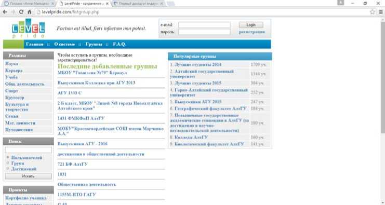Viewport: 385px width, 205px height.
Task: Focus the пароль password field
Action: click(204, 32)
